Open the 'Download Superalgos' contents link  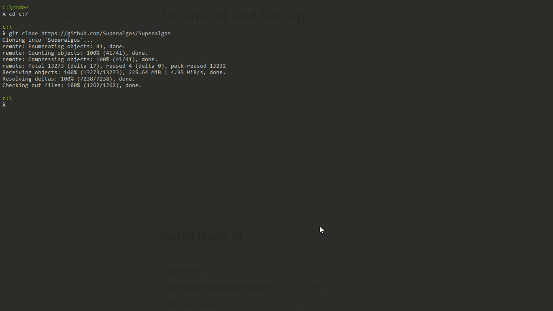[x=210, y=96]
